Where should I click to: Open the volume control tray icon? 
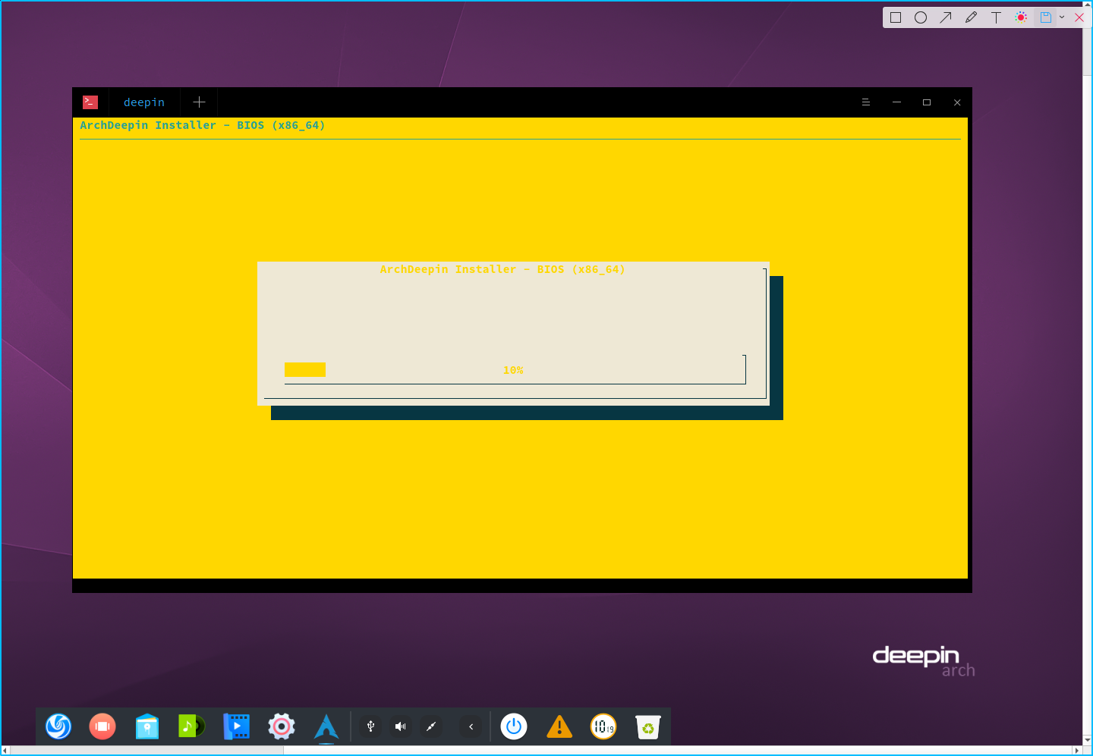coord(400,726)
